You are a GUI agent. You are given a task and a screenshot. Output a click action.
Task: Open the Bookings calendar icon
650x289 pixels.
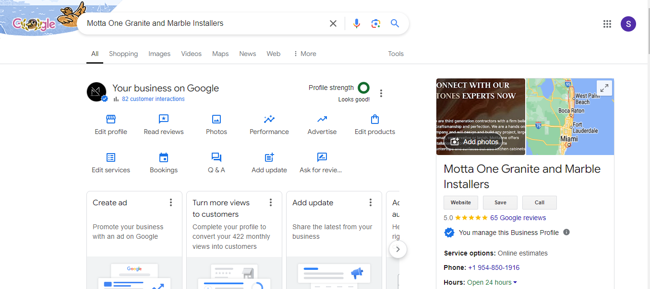pyautogui.click(x=164, y=157)
